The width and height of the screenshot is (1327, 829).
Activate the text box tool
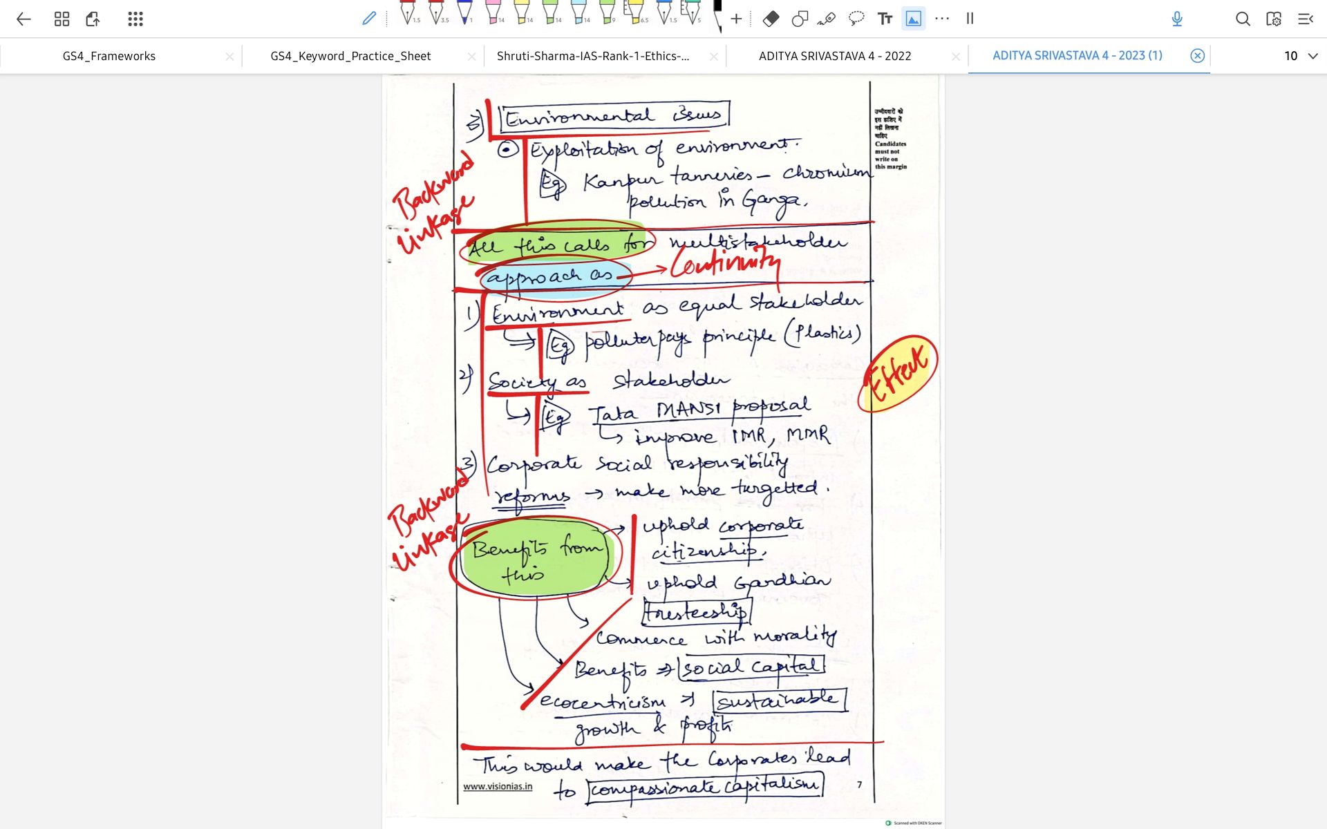click(885, 19)
